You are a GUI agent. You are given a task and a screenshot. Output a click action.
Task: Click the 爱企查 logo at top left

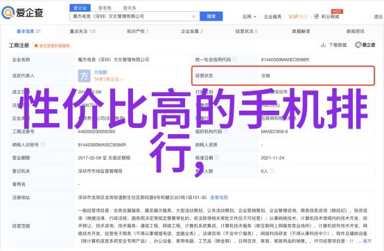22,12
